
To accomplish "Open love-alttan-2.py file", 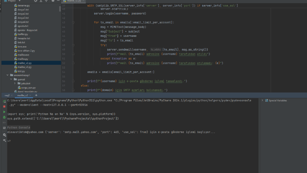I will [26, 51].
